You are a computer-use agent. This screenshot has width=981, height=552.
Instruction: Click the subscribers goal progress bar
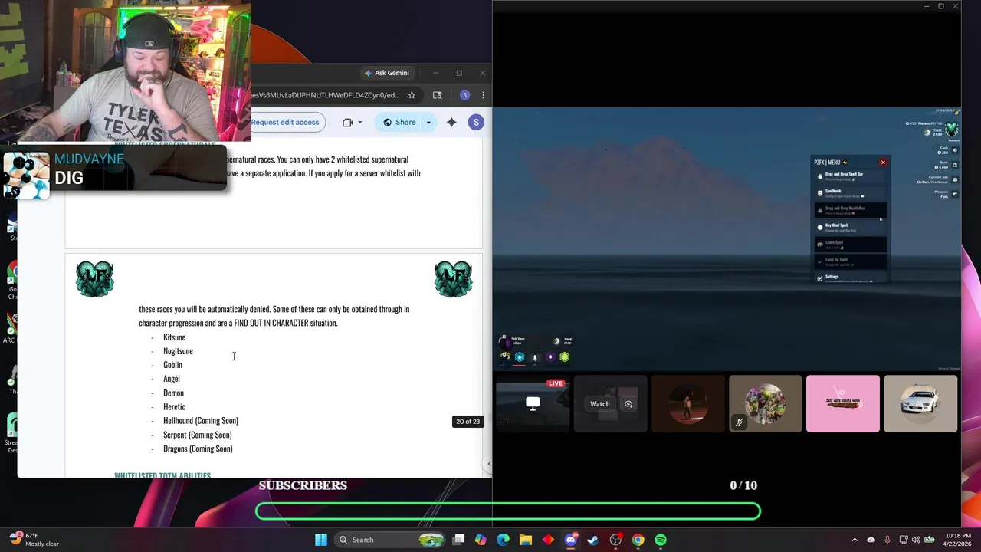pos(508,511)
